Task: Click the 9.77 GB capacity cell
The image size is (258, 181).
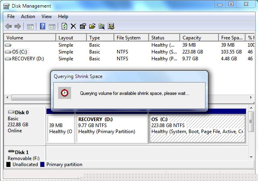Action: coord(190,59)
